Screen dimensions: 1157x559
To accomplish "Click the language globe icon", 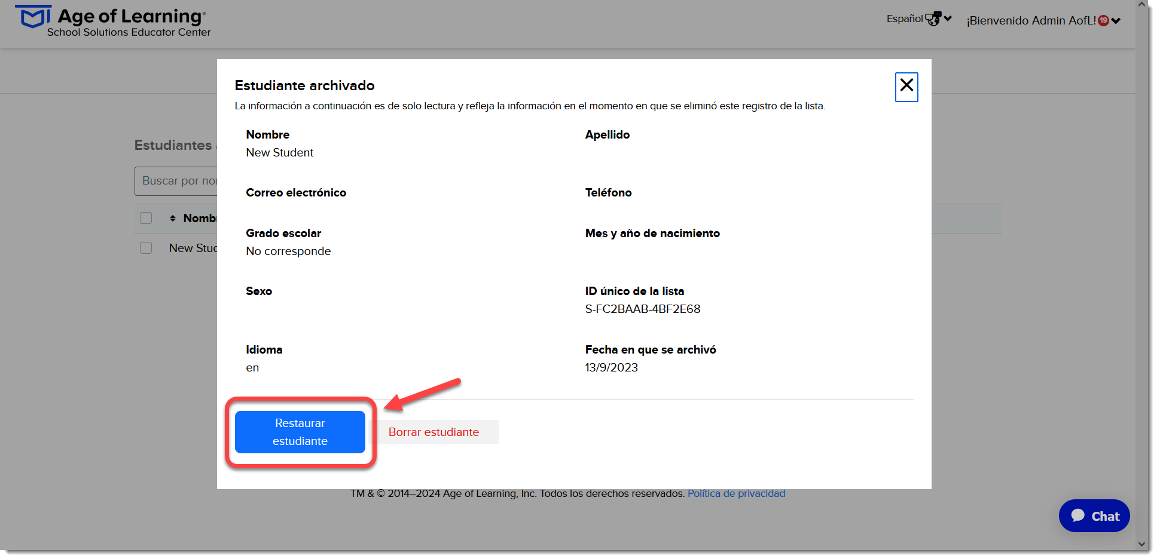I will coord(933,19).
